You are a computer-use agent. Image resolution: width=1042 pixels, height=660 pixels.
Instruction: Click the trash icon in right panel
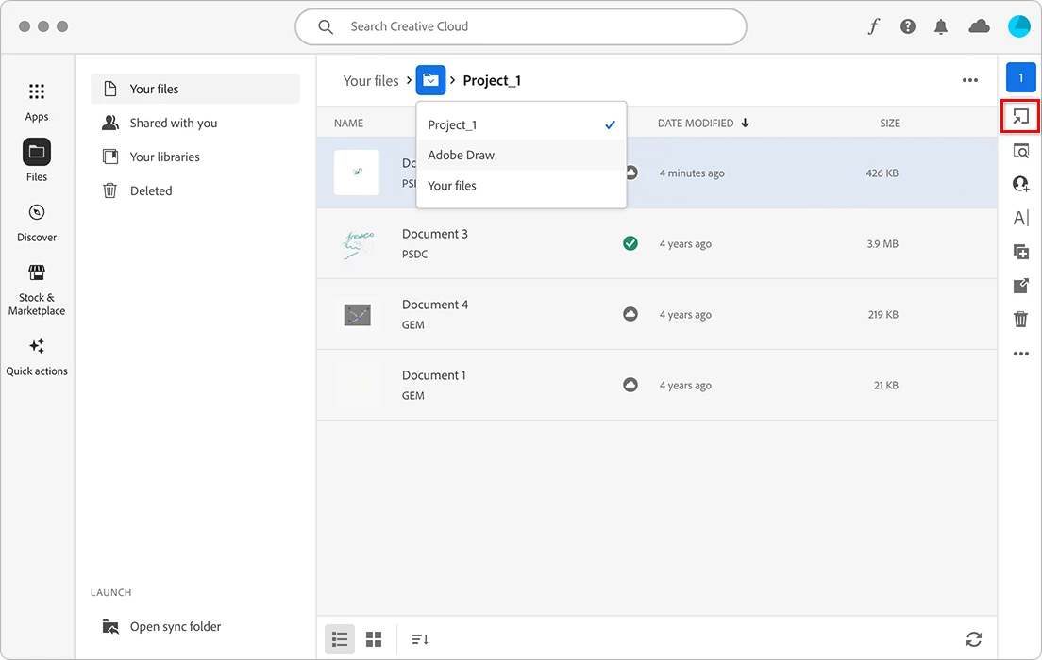pyautogui.click(x=1020, y=320)
